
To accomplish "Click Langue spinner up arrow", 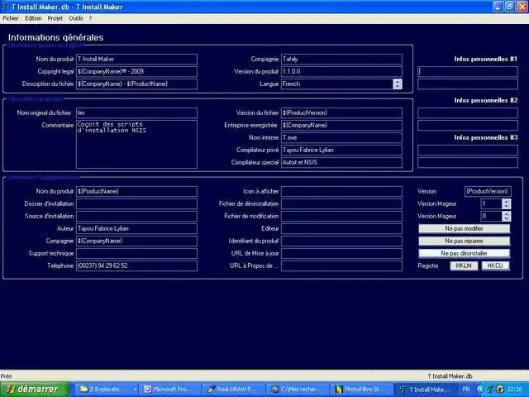I will (398, 81).
